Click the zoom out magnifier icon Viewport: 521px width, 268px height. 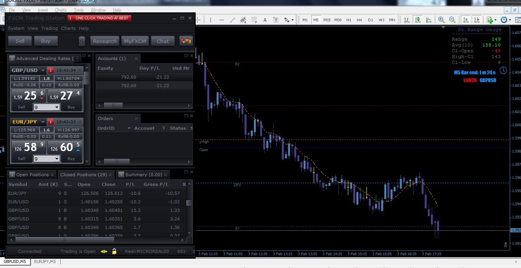tap(452, 20)
